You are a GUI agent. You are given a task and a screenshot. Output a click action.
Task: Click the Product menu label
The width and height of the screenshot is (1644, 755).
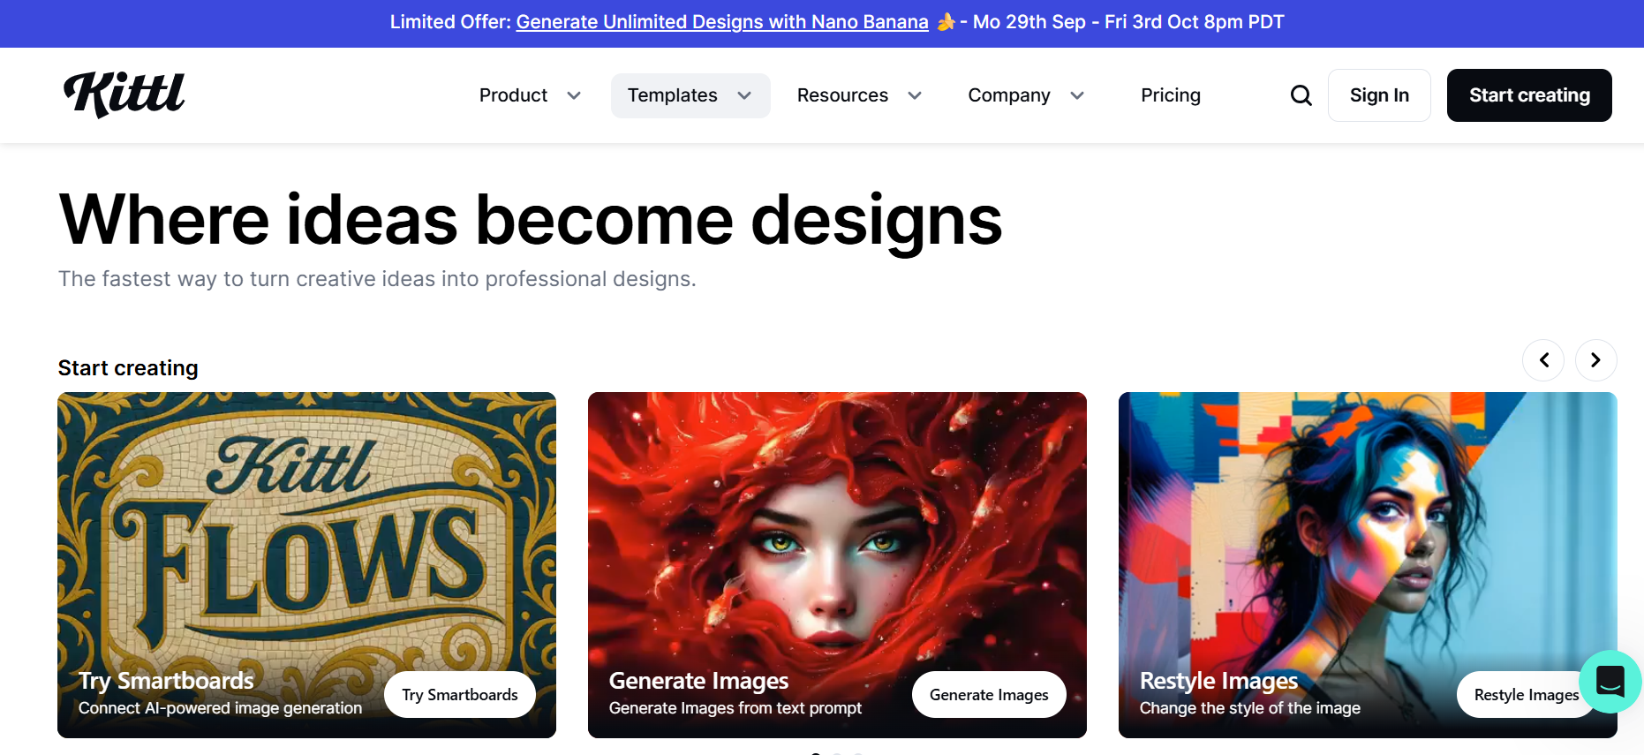click(513, 95)
